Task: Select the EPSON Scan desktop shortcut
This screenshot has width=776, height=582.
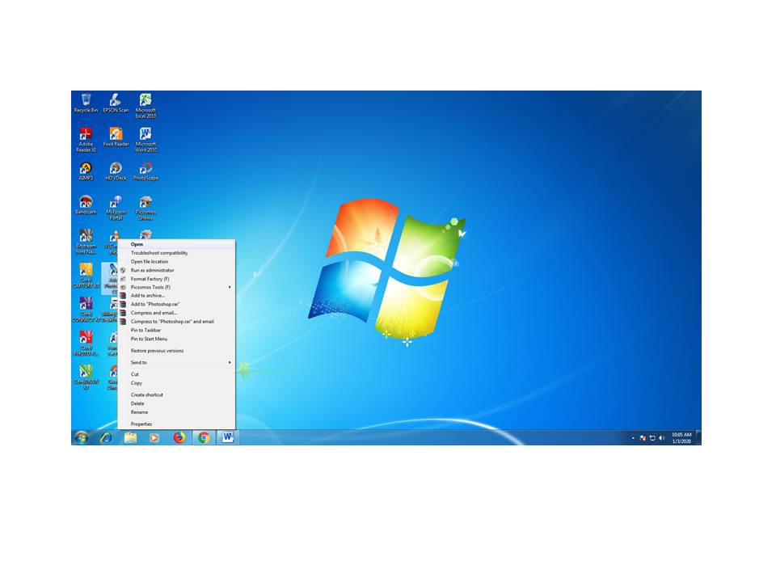Action: [116, 103]
